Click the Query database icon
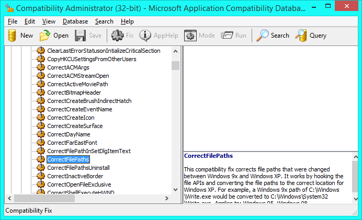 [x=301, y=36]
